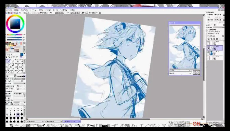The width and height of the screenshot is (230, 131).
Task: Open the brush edge shape dropdown 通常
Action: (11, 76)
